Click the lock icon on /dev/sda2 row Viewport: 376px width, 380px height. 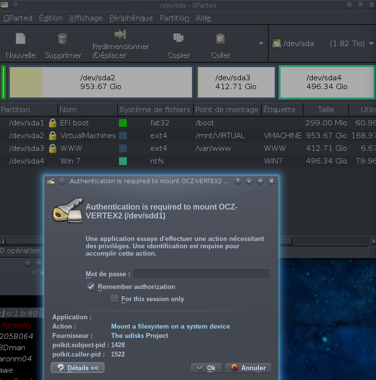[52, 136]
